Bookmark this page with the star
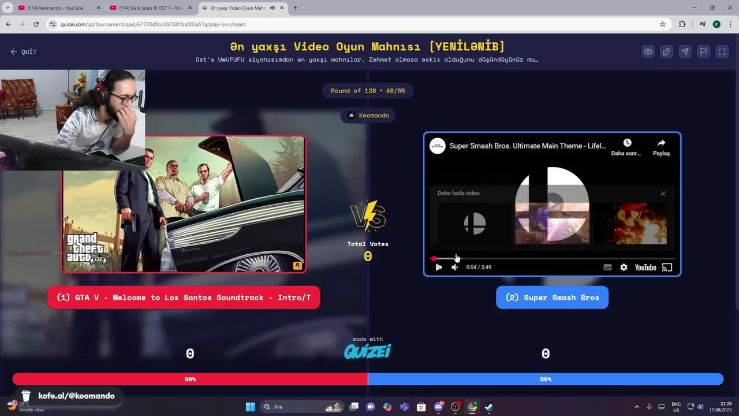This screenshot has height=416, width=739. click(663, 24)
